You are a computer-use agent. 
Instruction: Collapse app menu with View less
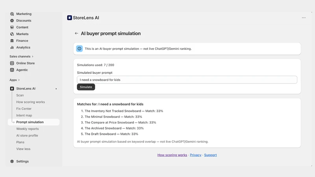click(23, 149)
